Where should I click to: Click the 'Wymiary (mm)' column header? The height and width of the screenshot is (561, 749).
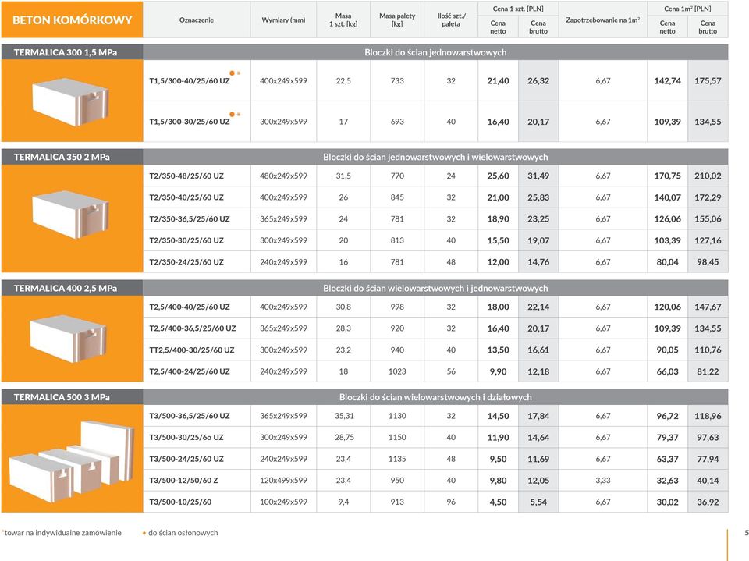point(283,20)
